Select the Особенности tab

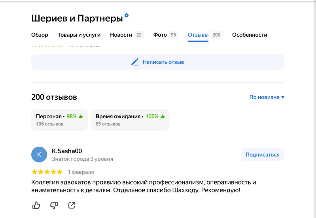click(250, 35)
